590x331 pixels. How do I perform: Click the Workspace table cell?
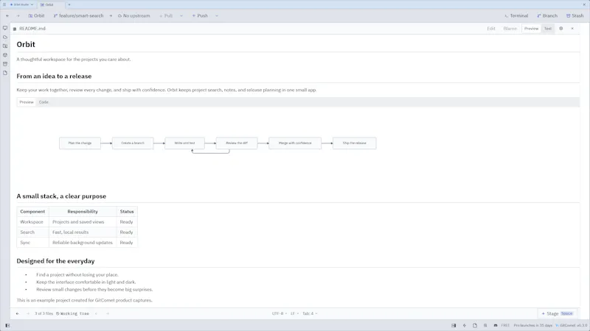point(32,222)
